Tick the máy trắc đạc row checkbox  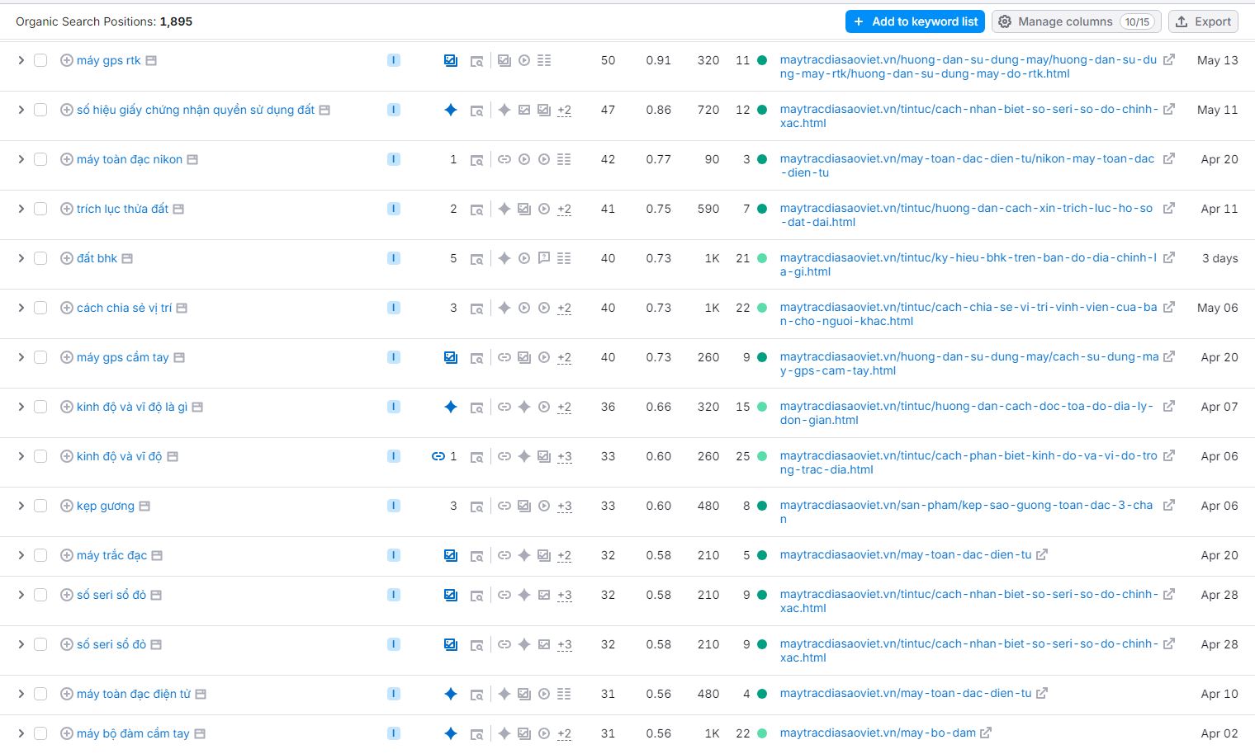point(40,555)
